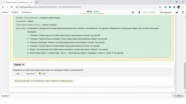Click the недостоверную информацию reason tag
186x104 pixels.
click(44, 81)
